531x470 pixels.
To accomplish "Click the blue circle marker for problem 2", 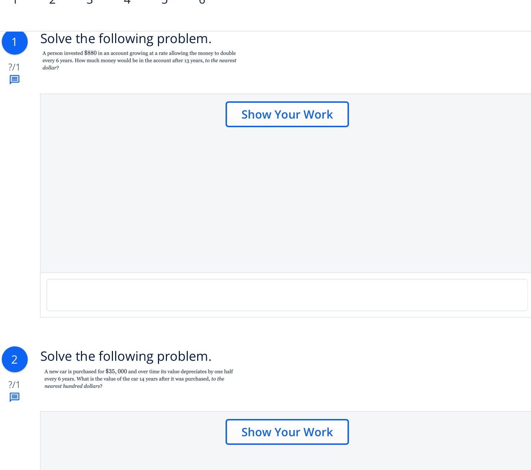I will [x=15, y=359].
